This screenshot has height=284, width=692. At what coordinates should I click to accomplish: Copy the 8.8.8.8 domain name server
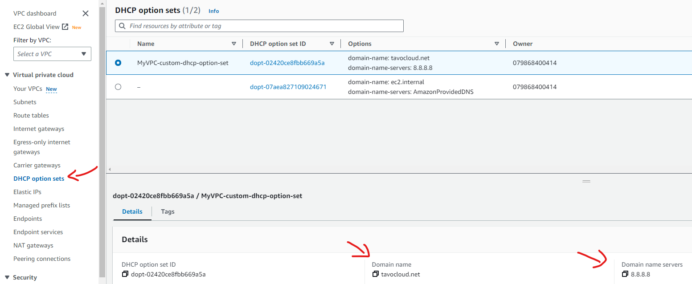click(x=625, y=274)
